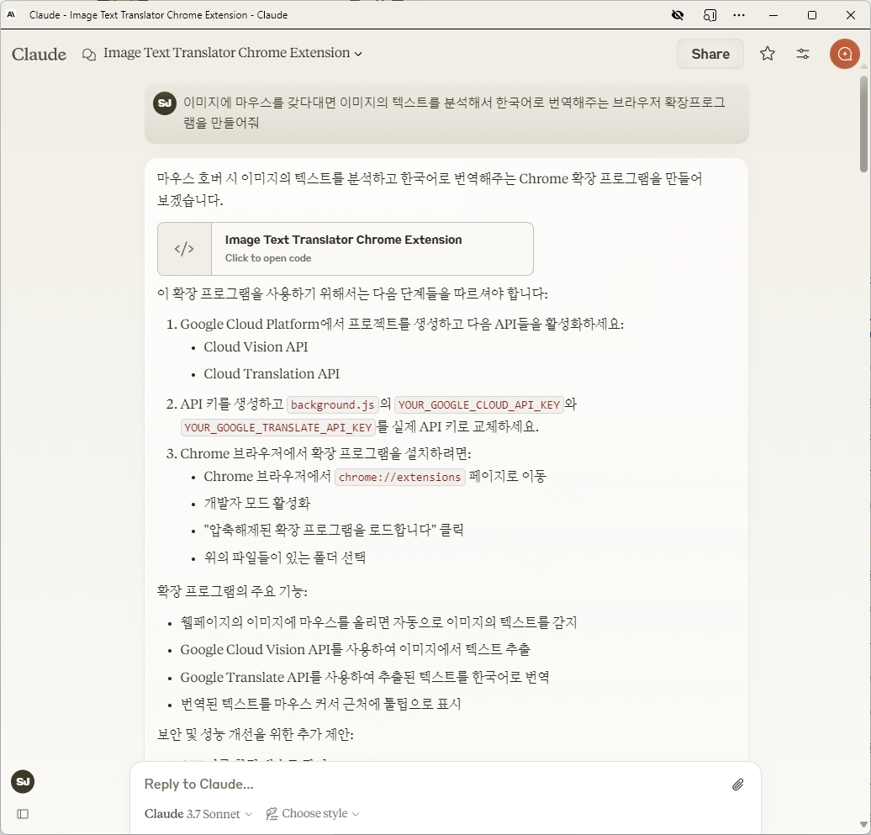Click the background.js code snippet
This screenshot has height=835, width=871.
332,404
